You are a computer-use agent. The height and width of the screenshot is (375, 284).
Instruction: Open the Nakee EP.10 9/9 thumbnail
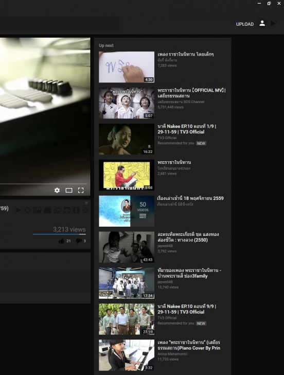(x=127, y=319)
